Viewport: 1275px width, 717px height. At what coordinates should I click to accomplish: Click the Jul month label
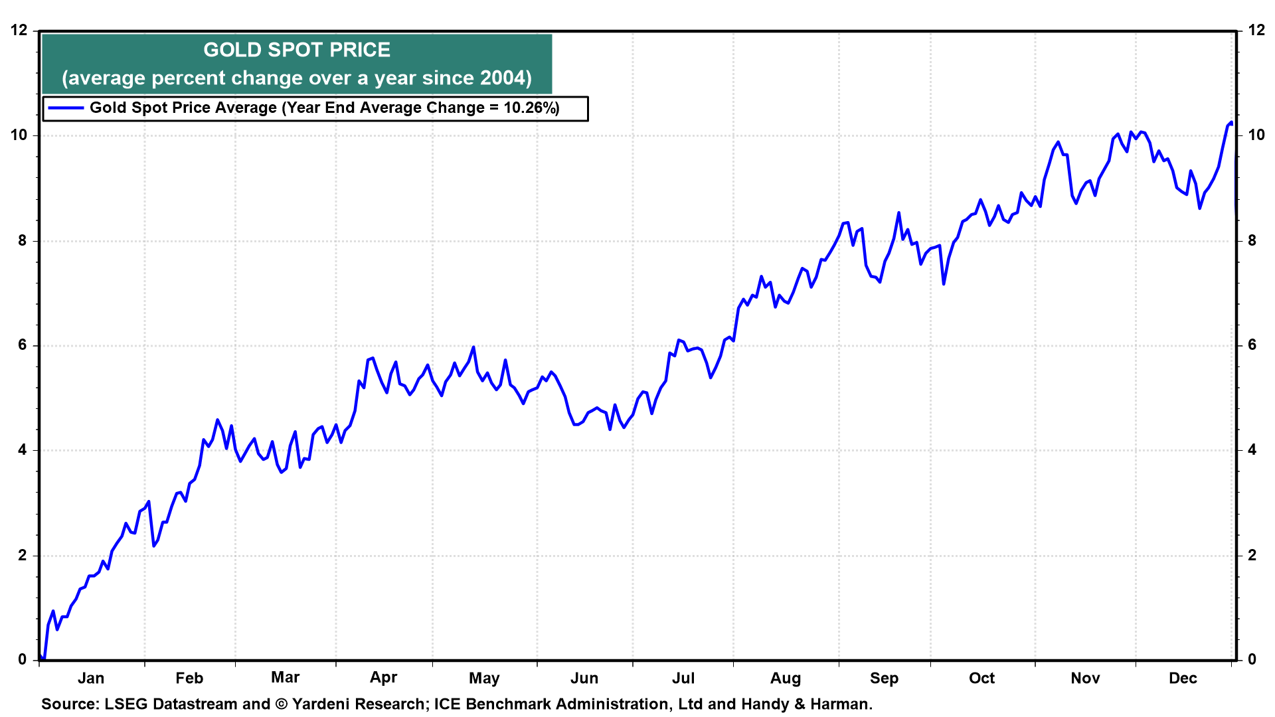click(x=683, y=678)
